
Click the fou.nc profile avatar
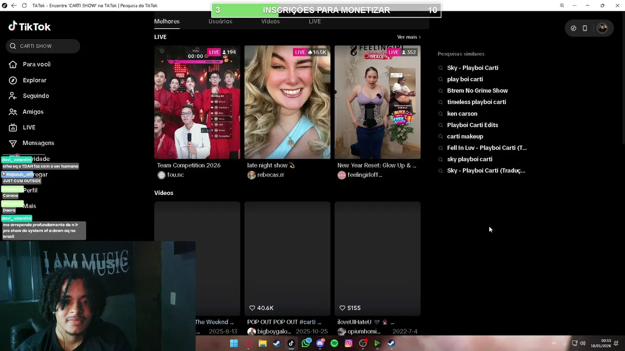161,175
